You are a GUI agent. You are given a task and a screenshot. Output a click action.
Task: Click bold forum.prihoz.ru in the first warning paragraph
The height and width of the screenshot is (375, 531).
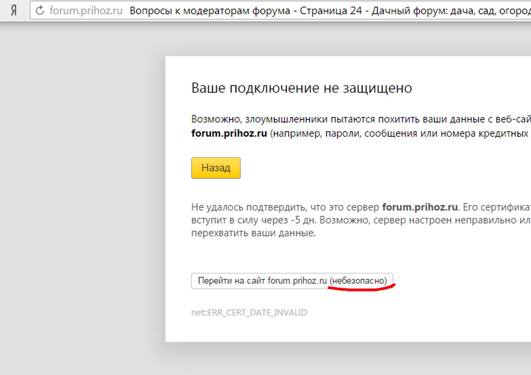229,133
